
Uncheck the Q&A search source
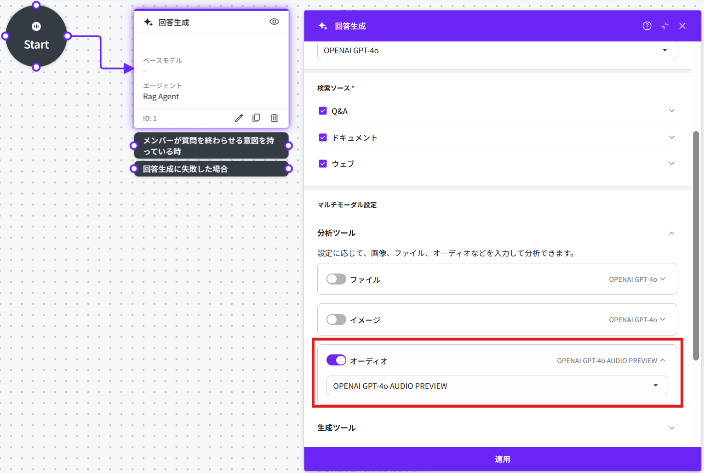click(323, 111)
